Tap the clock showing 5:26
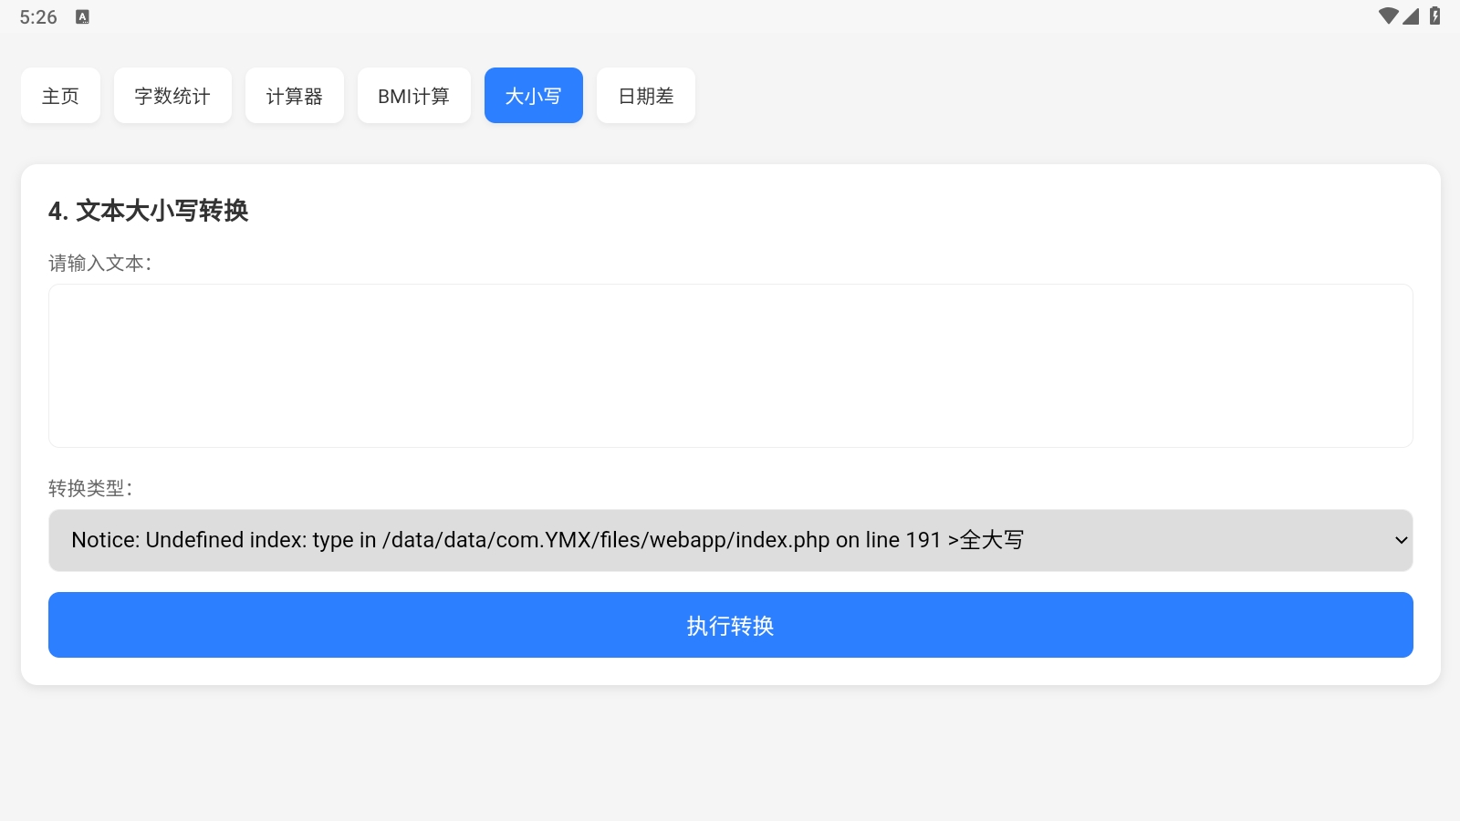1460x821 pixels. 37,16
